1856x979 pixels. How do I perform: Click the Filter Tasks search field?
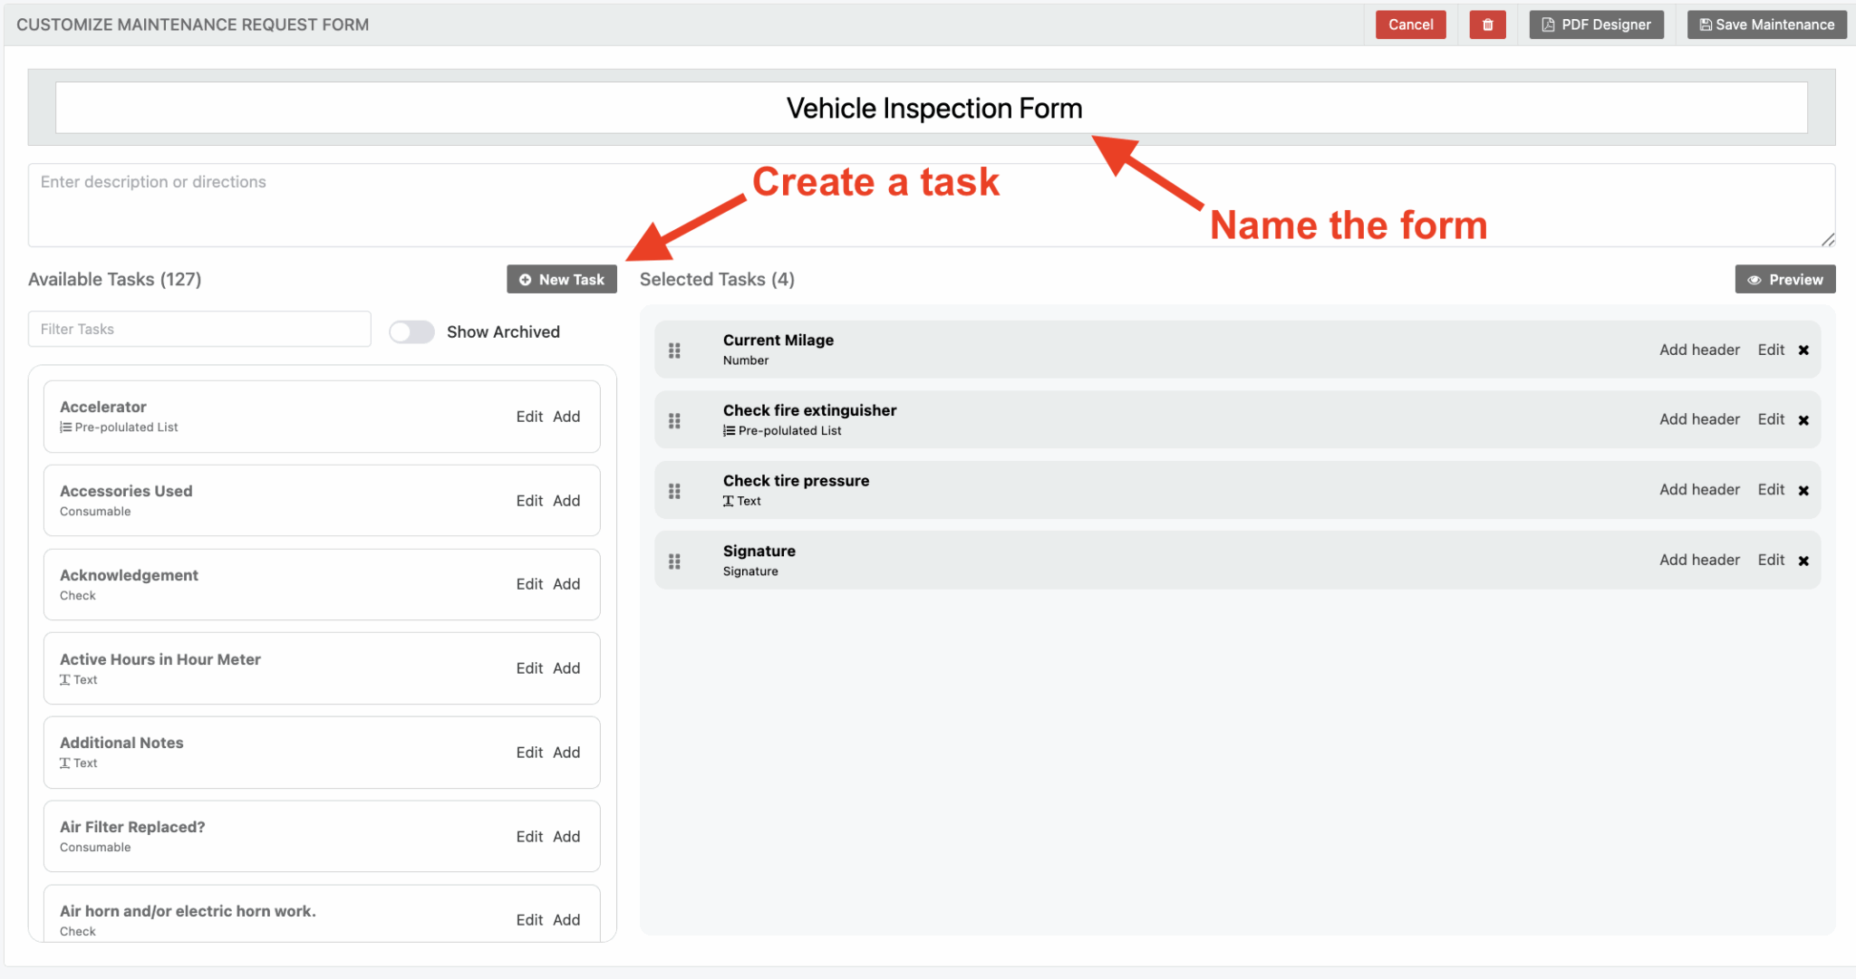click(x=199, y=330)
